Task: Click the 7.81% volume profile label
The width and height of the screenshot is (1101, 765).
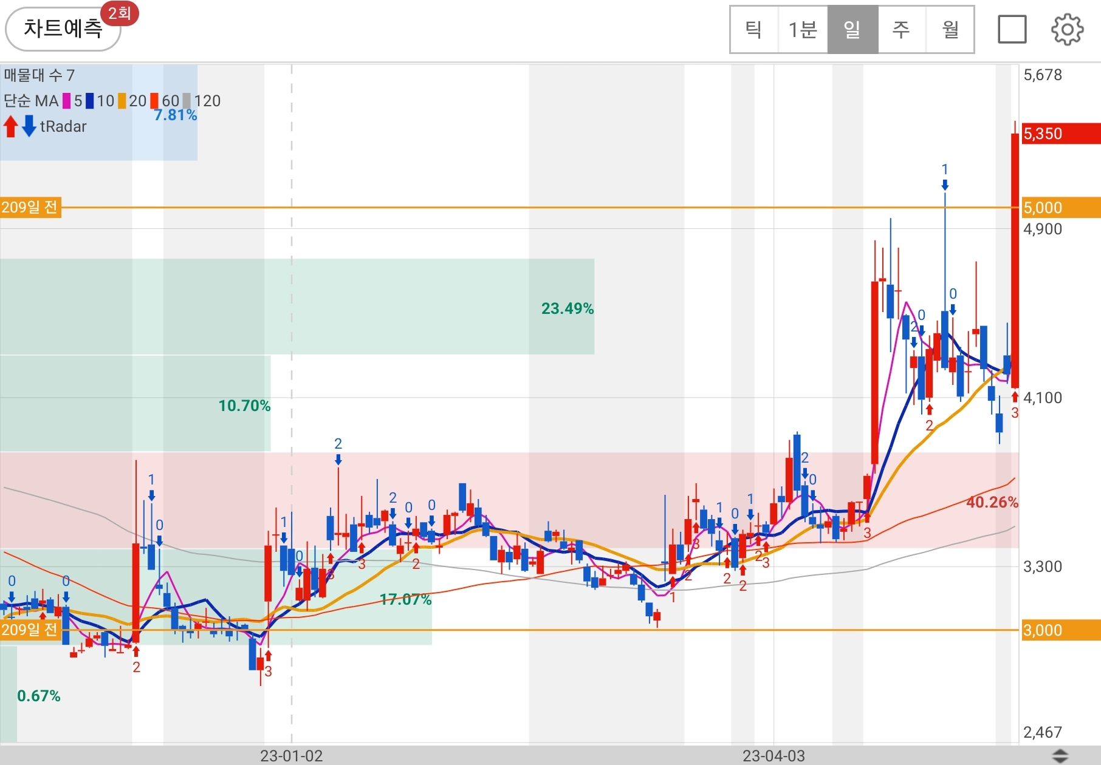Action: tap(176, 115)
